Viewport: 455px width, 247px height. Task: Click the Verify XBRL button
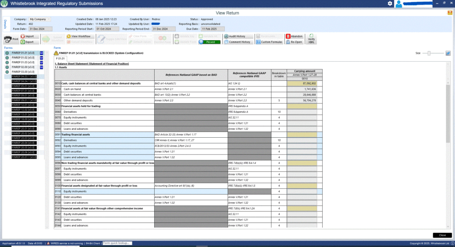pos(311,39)
